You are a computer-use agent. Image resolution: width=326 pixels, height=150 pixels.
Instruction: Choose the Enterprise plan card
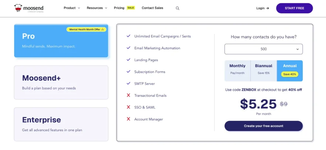[x=61, y=124]
